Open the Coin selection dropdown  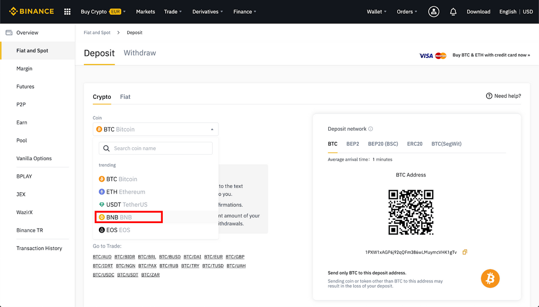click(x=155, y=129)
